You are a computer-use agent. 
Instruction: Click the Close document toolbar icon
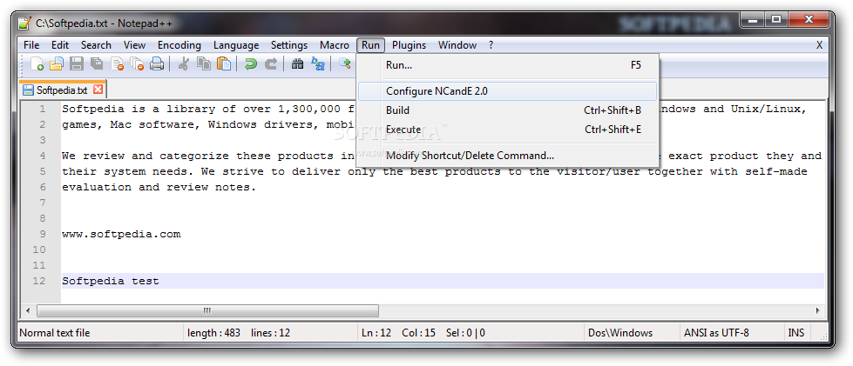[117, 64]
